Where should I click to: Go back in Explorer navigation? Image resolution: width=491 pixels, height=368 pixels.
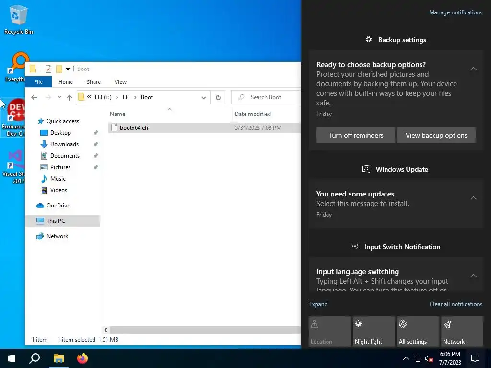(x=34, y=97)
